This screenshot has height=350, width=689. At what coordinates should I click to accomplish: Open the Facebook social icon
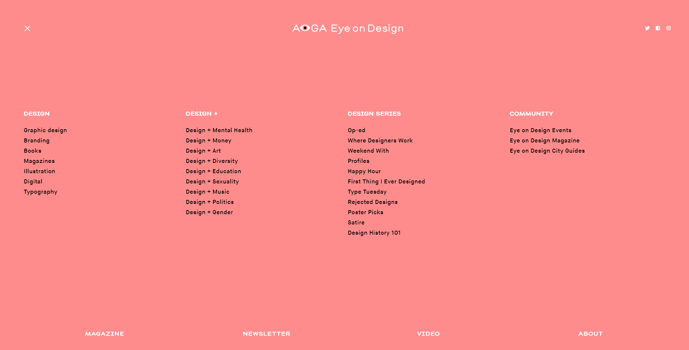click(x=658, y=28)
